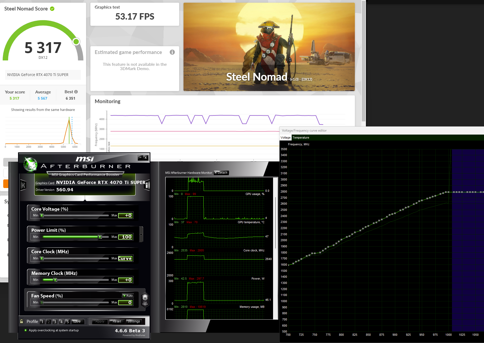Switch to the Voltage tab in curve editor
484x343 pixels.
(285, 138)
